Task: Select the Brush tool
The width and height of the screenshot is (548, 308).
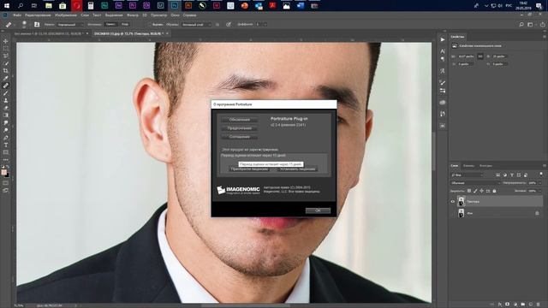Action: [6, 93]
